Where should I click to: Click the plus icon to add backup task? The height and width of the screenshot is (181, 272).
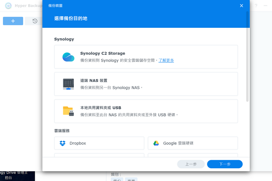(x=13, y=21)
